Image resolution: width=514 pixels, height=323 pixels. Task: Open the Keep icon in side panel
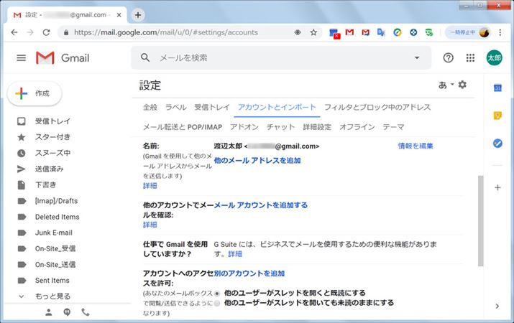[497, 116]
